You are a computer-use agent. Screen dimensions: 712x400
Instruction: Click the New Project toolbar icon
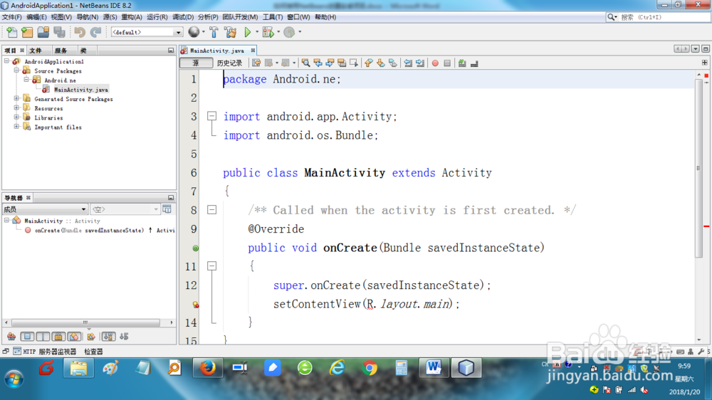[27, 32]
